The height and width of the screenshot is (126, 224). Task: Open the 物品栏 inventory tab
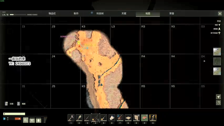pos(52,13)
